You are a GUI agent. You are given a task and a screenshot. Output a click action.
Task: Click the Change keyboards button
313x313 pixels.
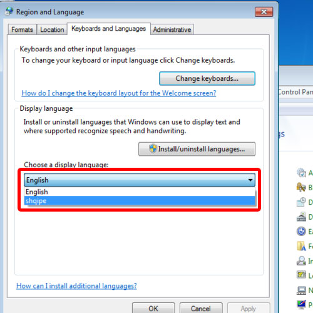(207, 78)
